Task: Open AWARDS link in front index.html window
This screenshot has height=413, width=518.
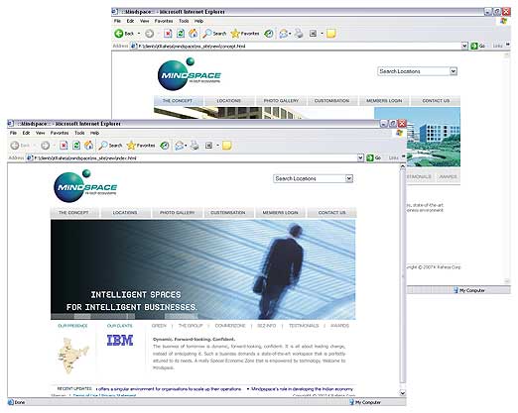Action: point(339,326)
